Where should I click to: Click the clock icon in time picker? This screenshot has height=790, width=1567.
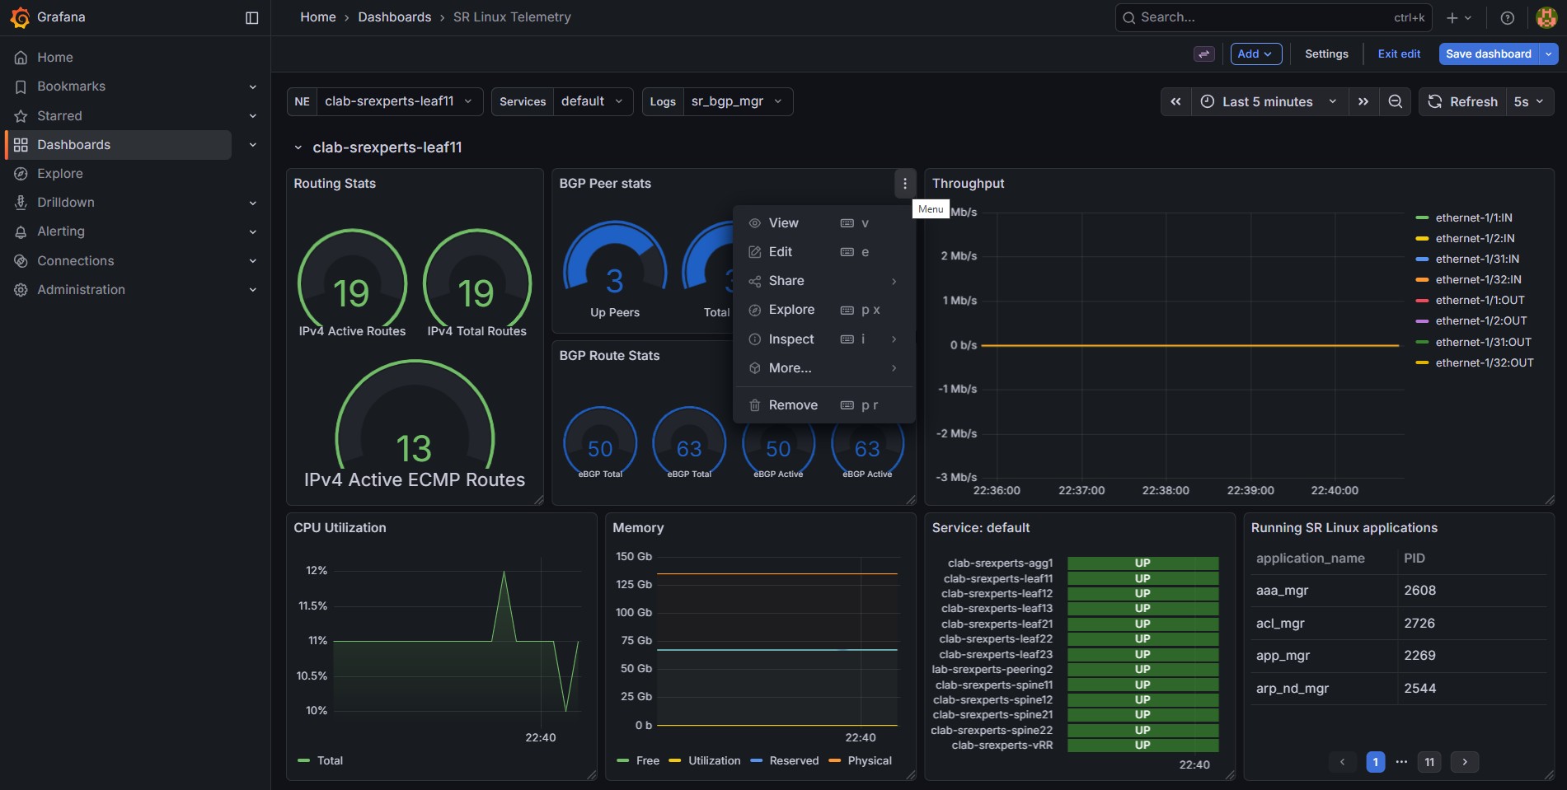tap(1208, 101)
